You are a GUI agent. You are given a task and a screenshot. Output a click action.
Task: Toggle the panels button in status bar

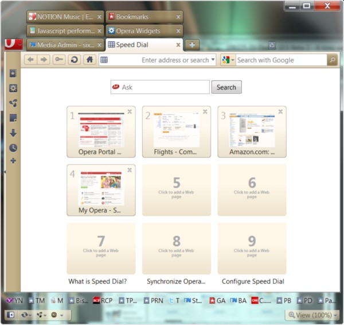click(x=10, y=315)
